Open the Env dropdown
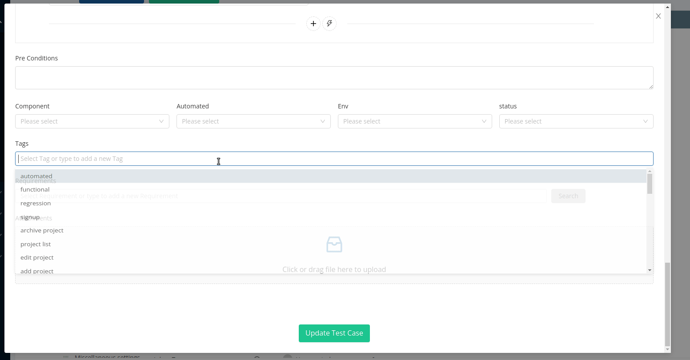This screenshot has height=360, width=690. click(415, 121)
